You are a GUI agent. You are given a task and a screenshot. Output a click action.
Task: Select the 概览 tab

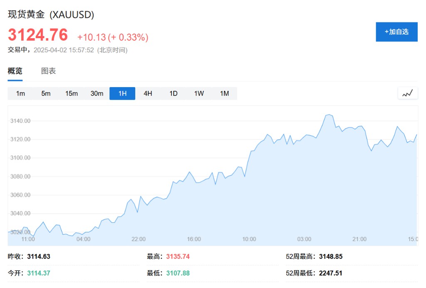(15, 71)
